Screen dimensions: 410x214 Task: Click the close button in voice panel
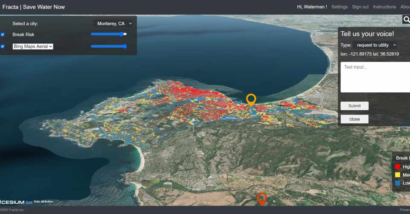tap(354, 119)
